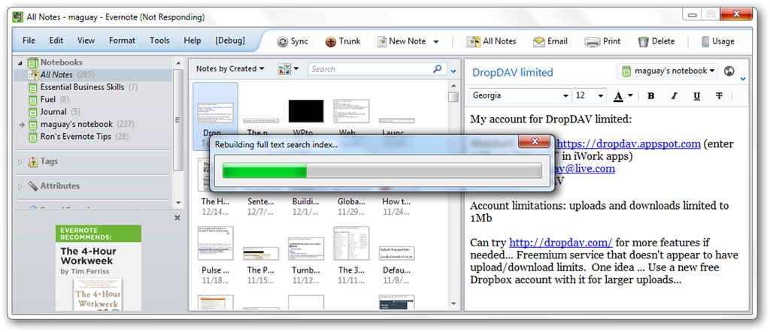
Task: Open the Fuel notebook
Action: coord(48,100)
